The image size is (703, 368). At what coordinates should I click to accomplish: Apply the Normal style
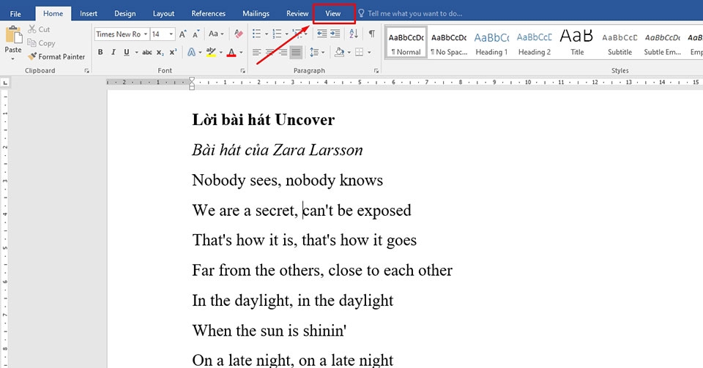(406, 42)
